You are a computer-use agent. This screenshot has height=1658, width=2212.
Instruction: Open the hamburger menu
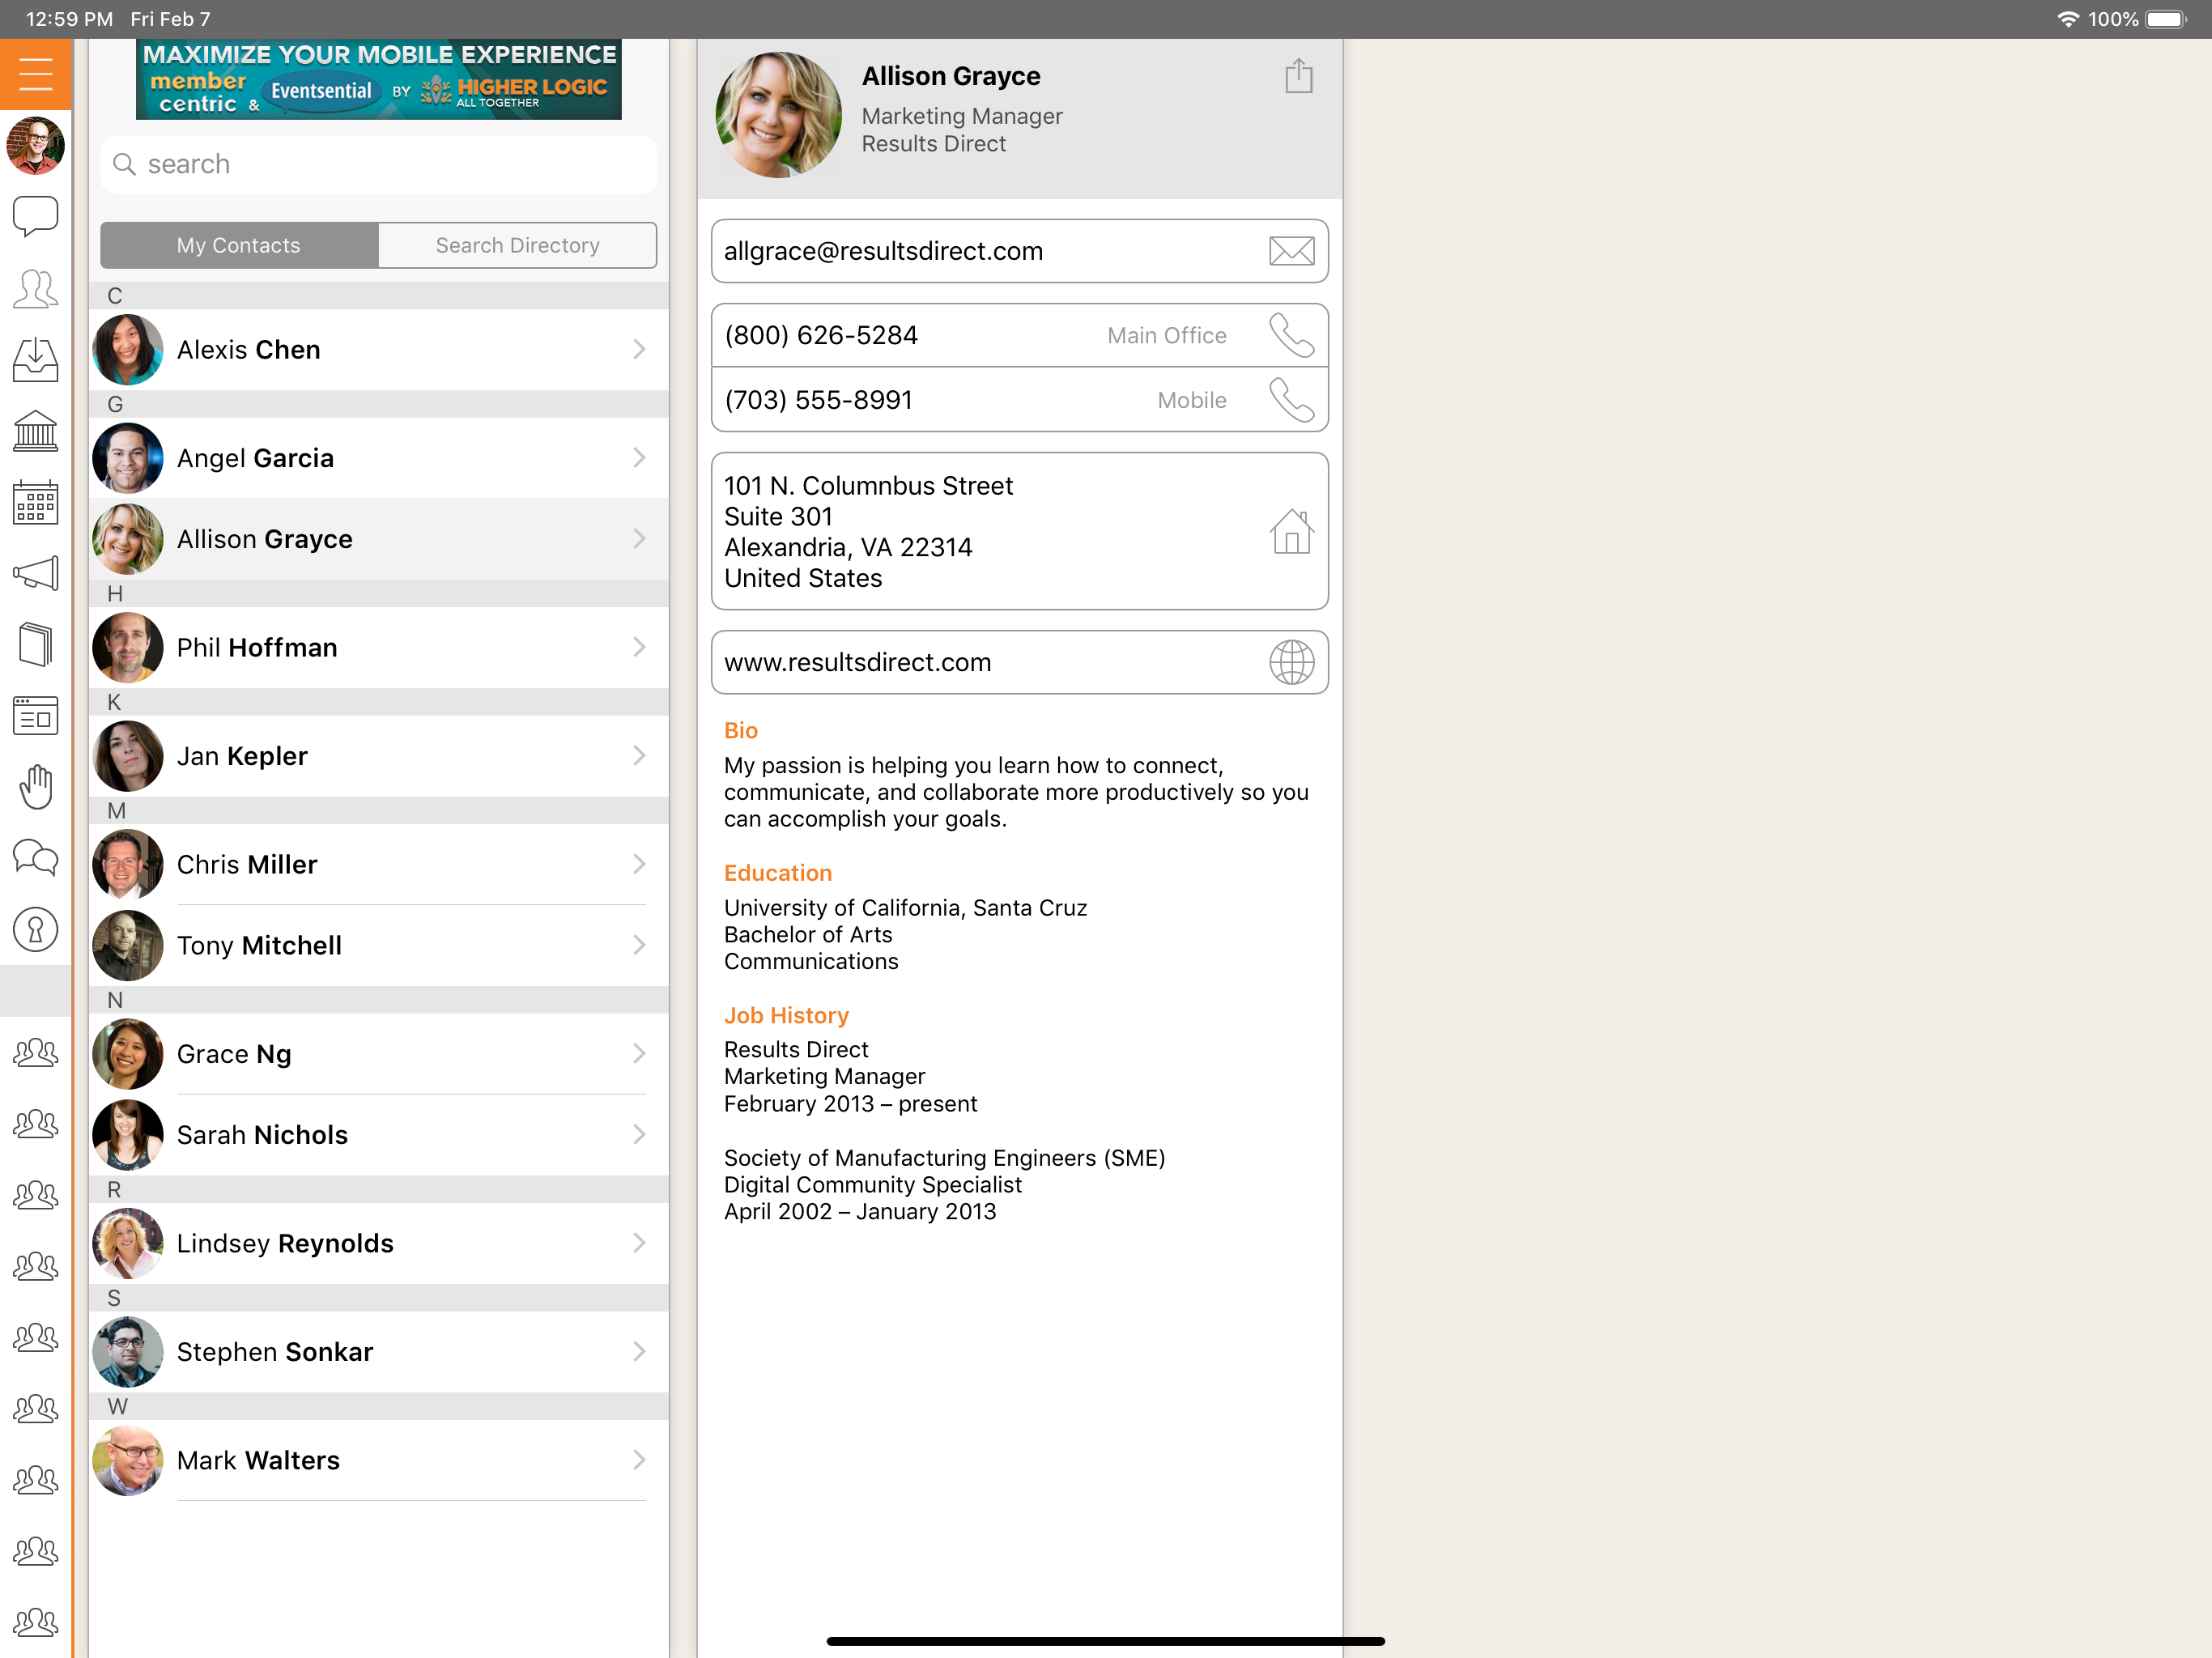35,74
